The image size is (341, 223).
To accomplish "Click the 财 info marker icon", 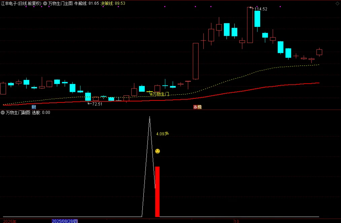I will (x=34, y=107).
